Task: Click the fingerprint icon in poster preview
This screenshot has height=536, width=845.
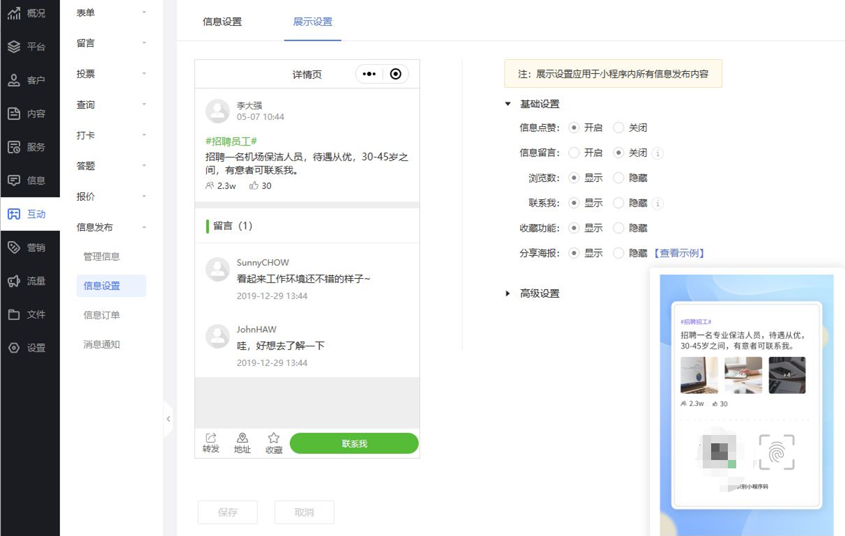Action: [776, 451]
